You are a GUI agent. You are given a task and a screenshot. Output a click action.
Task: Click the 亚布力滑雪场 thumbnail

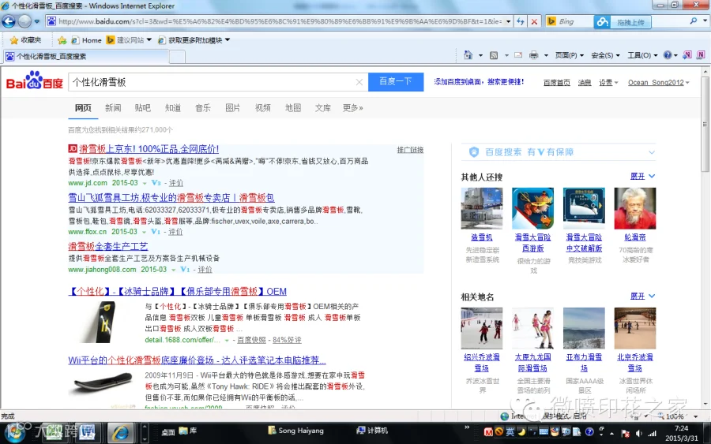point(584,328)
